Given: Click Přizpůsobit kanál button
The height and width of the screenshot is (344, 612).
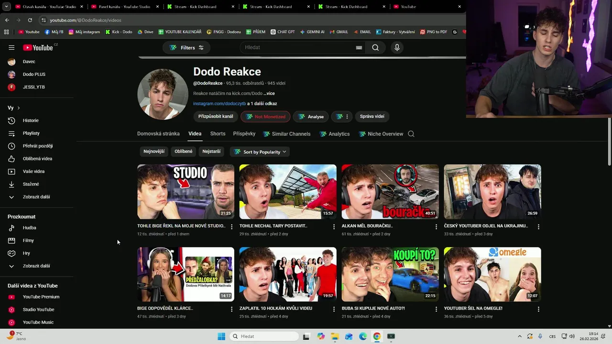Looking at the screenshot, I should click(x=216, y=117).
